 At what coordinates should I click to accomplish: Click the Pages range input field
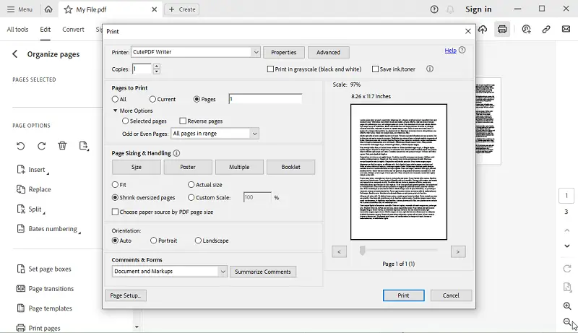265,99
